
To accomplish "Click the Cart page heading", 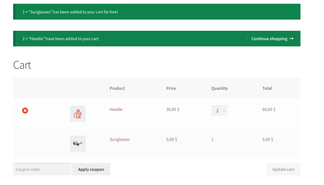I will coord(22,65).
